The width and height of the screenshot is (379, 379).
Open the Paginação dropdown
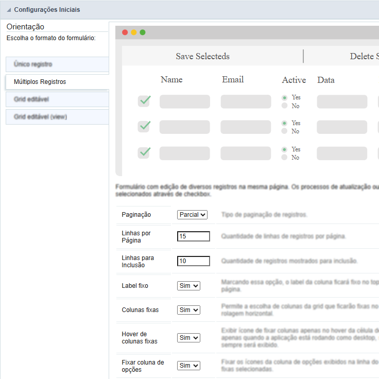click(x=192, y=215)
